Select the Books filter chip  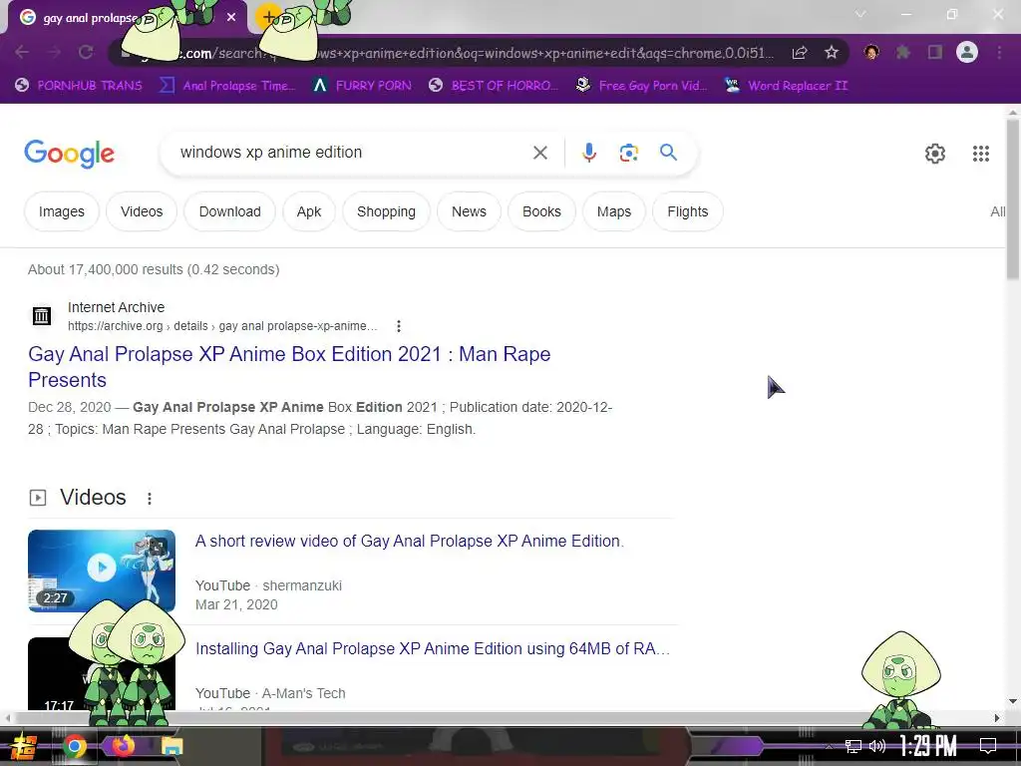pyautogui.click(x=541, y=211)
